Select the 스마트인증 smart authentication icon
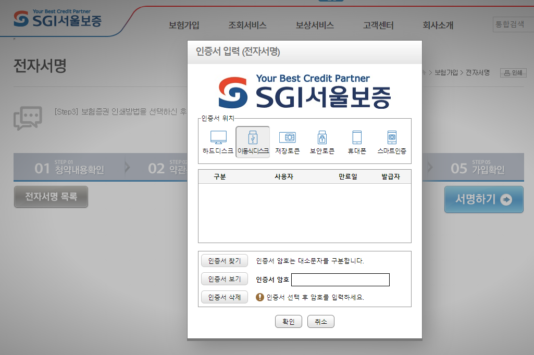This screenshot has height=355, width=534. [x=392, y=142]
